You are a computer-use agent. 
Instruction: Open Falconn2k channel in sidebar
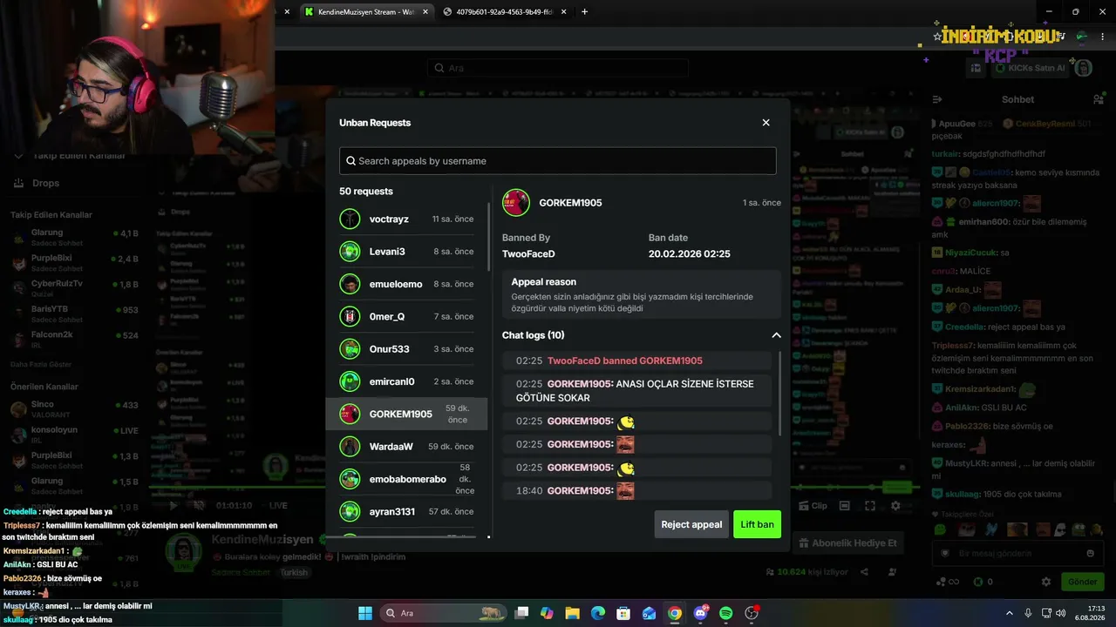tap(75, 339)
